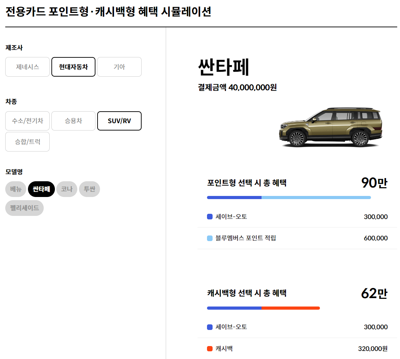Click the 600,000 블루멤버스 point amount
This screenshot has width=400, height=359.
tap(376, 238)
